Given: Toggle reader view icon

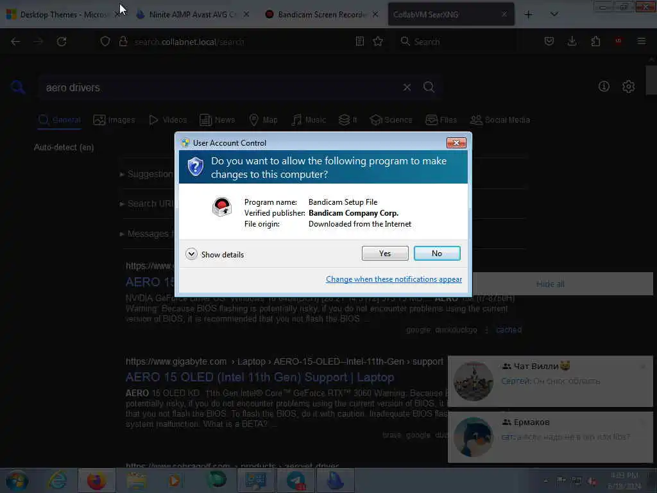Looking at the screenshot, I should pos(359,41).
